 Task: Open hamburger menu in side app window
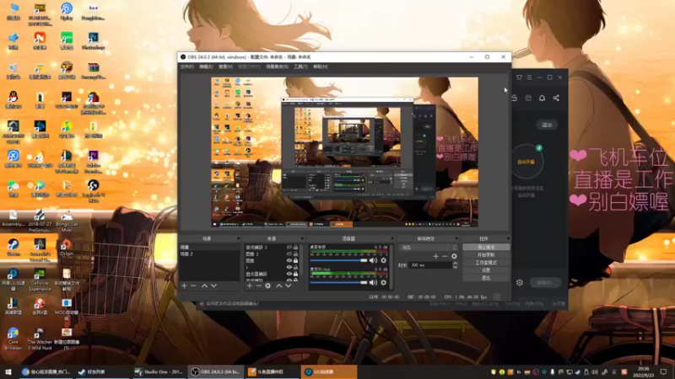[x=530, y=77]
